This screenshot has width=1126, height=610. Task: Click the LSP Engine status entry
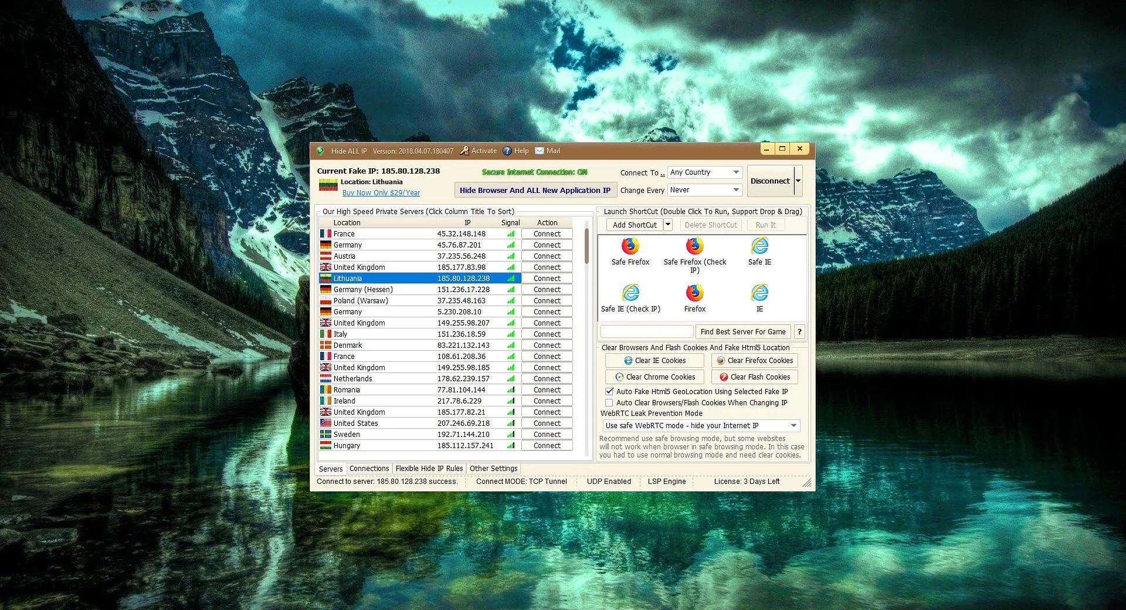(x=667, y=482)
